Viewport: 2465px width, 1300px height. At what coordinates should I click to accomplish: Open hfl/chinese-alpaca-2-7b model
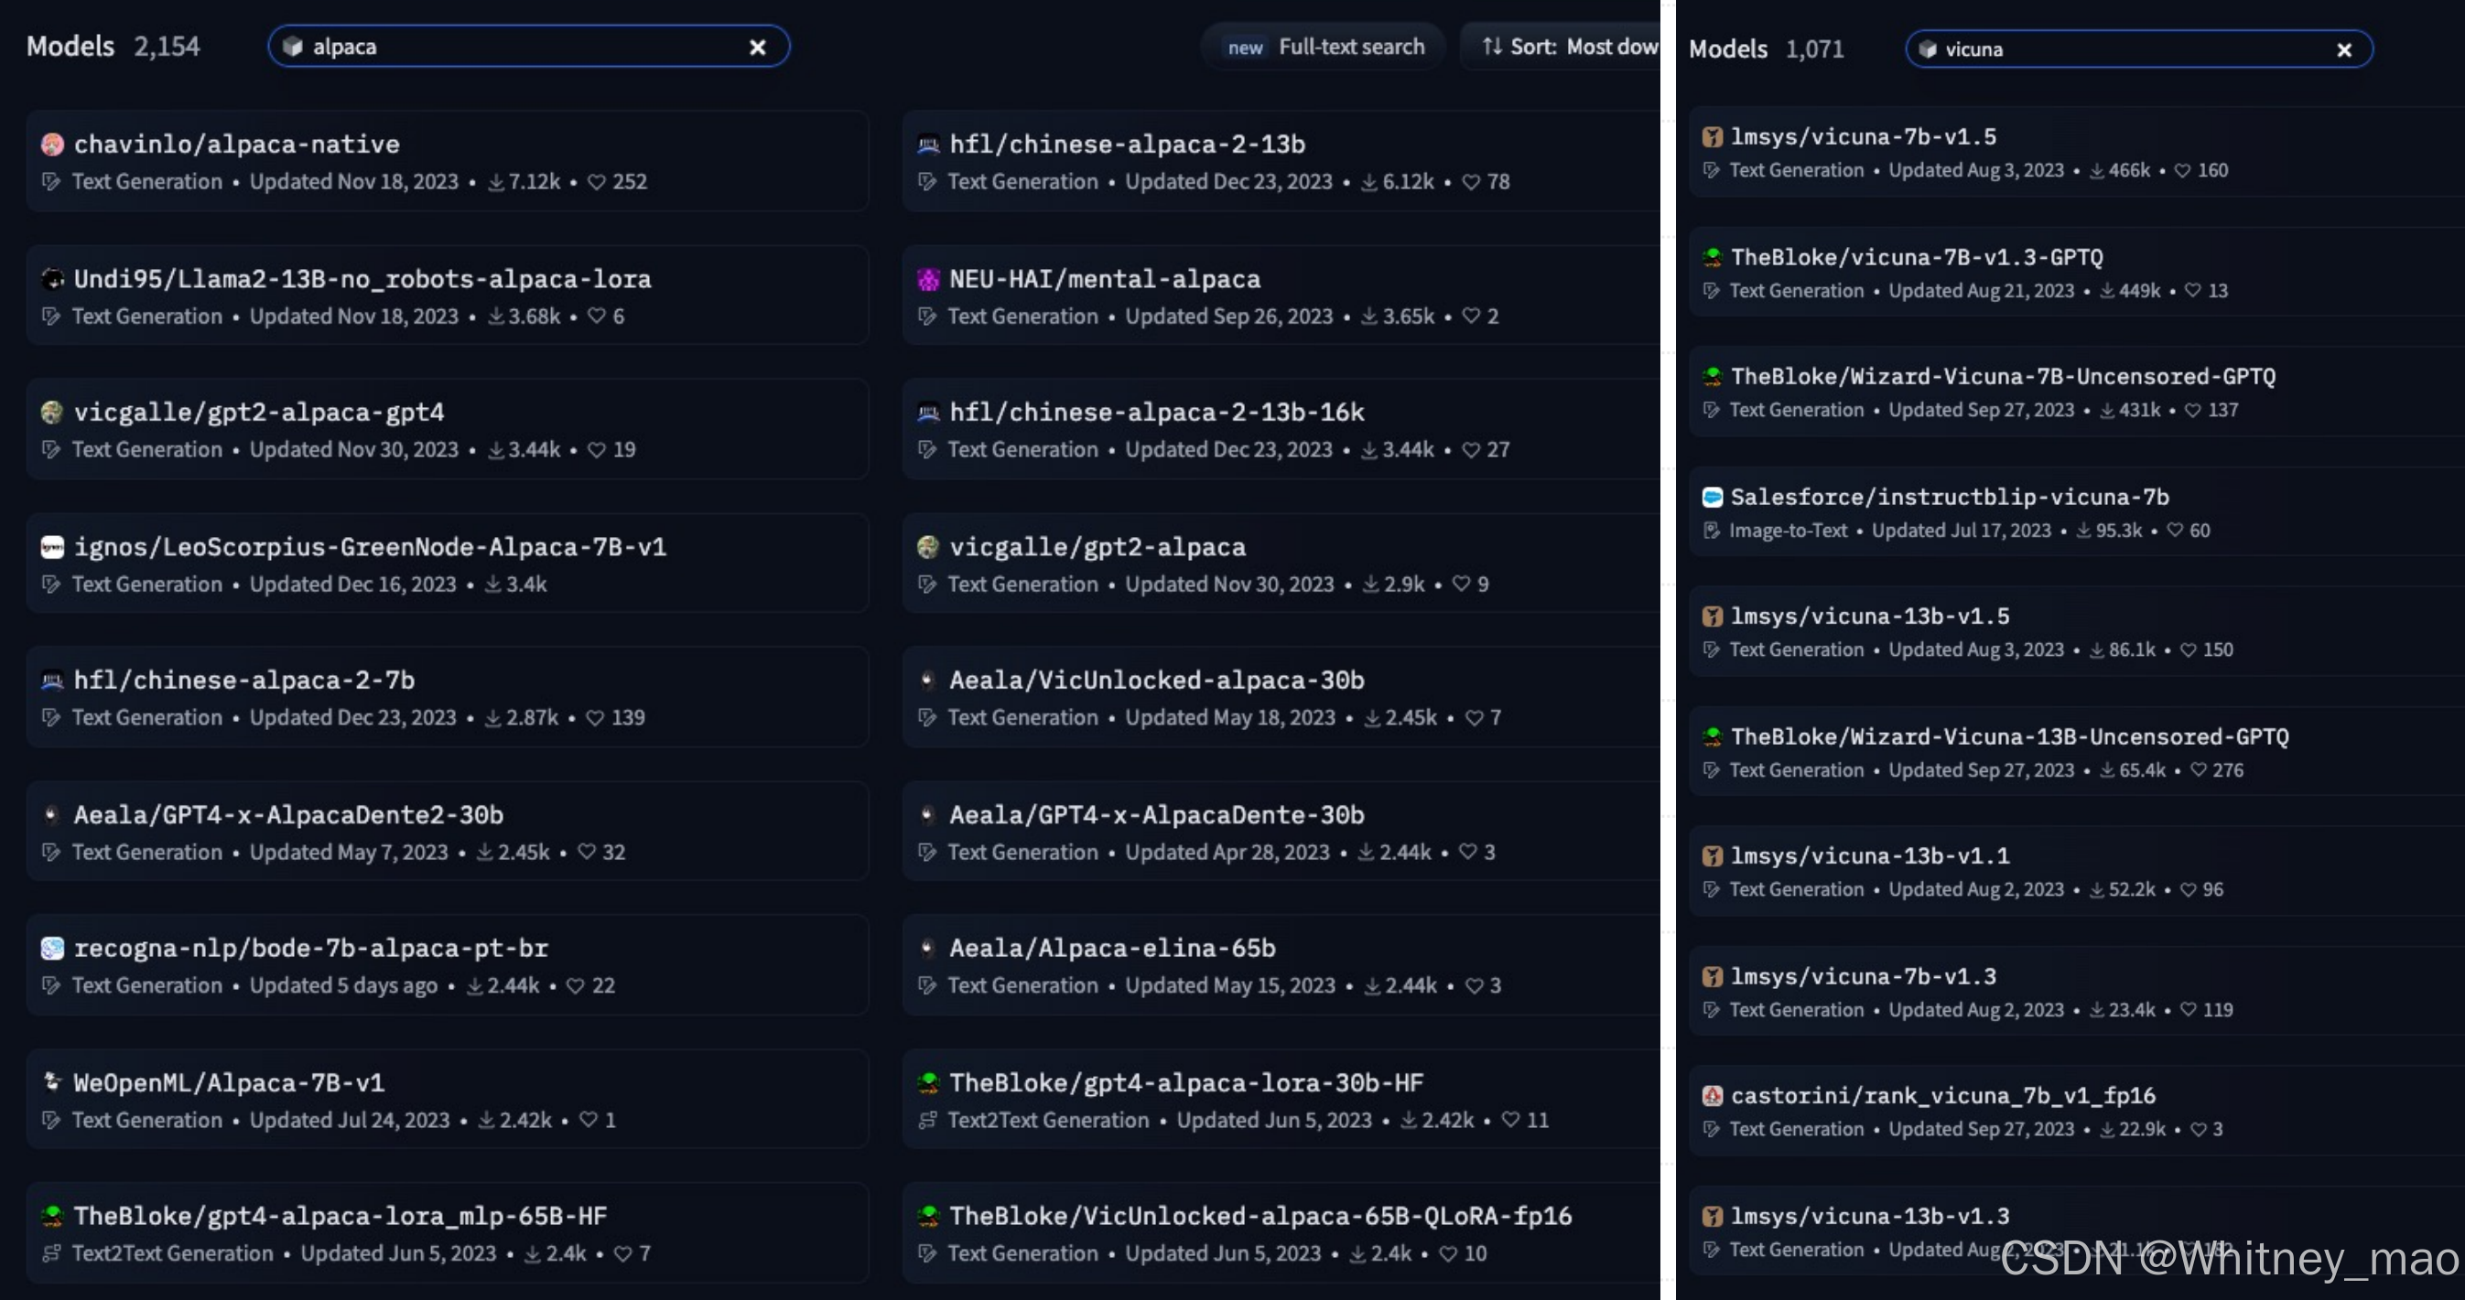coord(244,680)
